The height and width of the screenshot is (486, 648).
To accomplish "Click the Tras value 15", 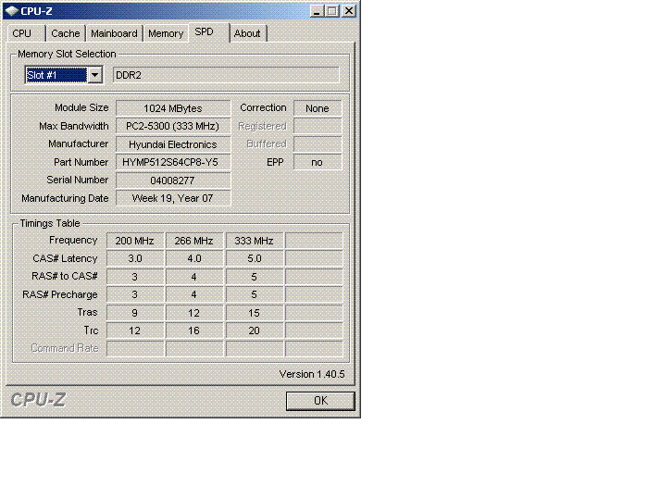I will click(x=255, y=313).
